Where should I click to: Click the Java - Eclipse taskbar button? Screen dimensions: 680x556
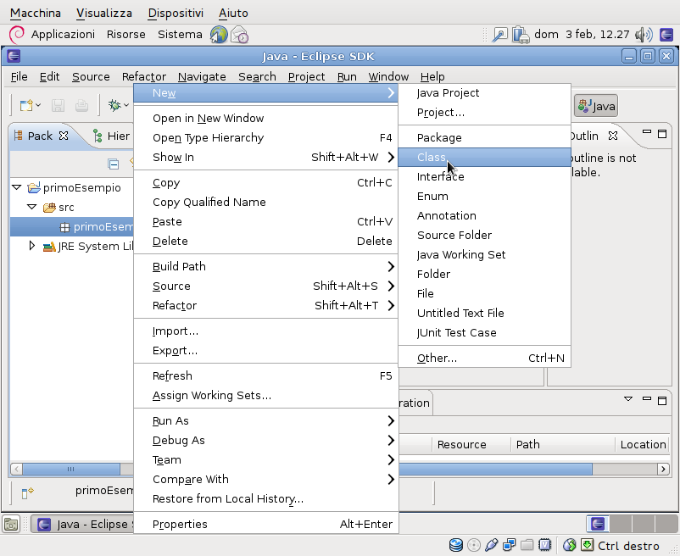pos(83,525)
